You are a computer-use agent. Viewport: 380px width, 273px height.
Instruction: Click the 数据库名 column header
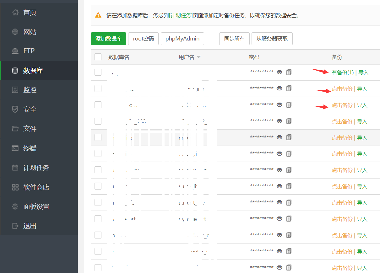coord(119,57)
